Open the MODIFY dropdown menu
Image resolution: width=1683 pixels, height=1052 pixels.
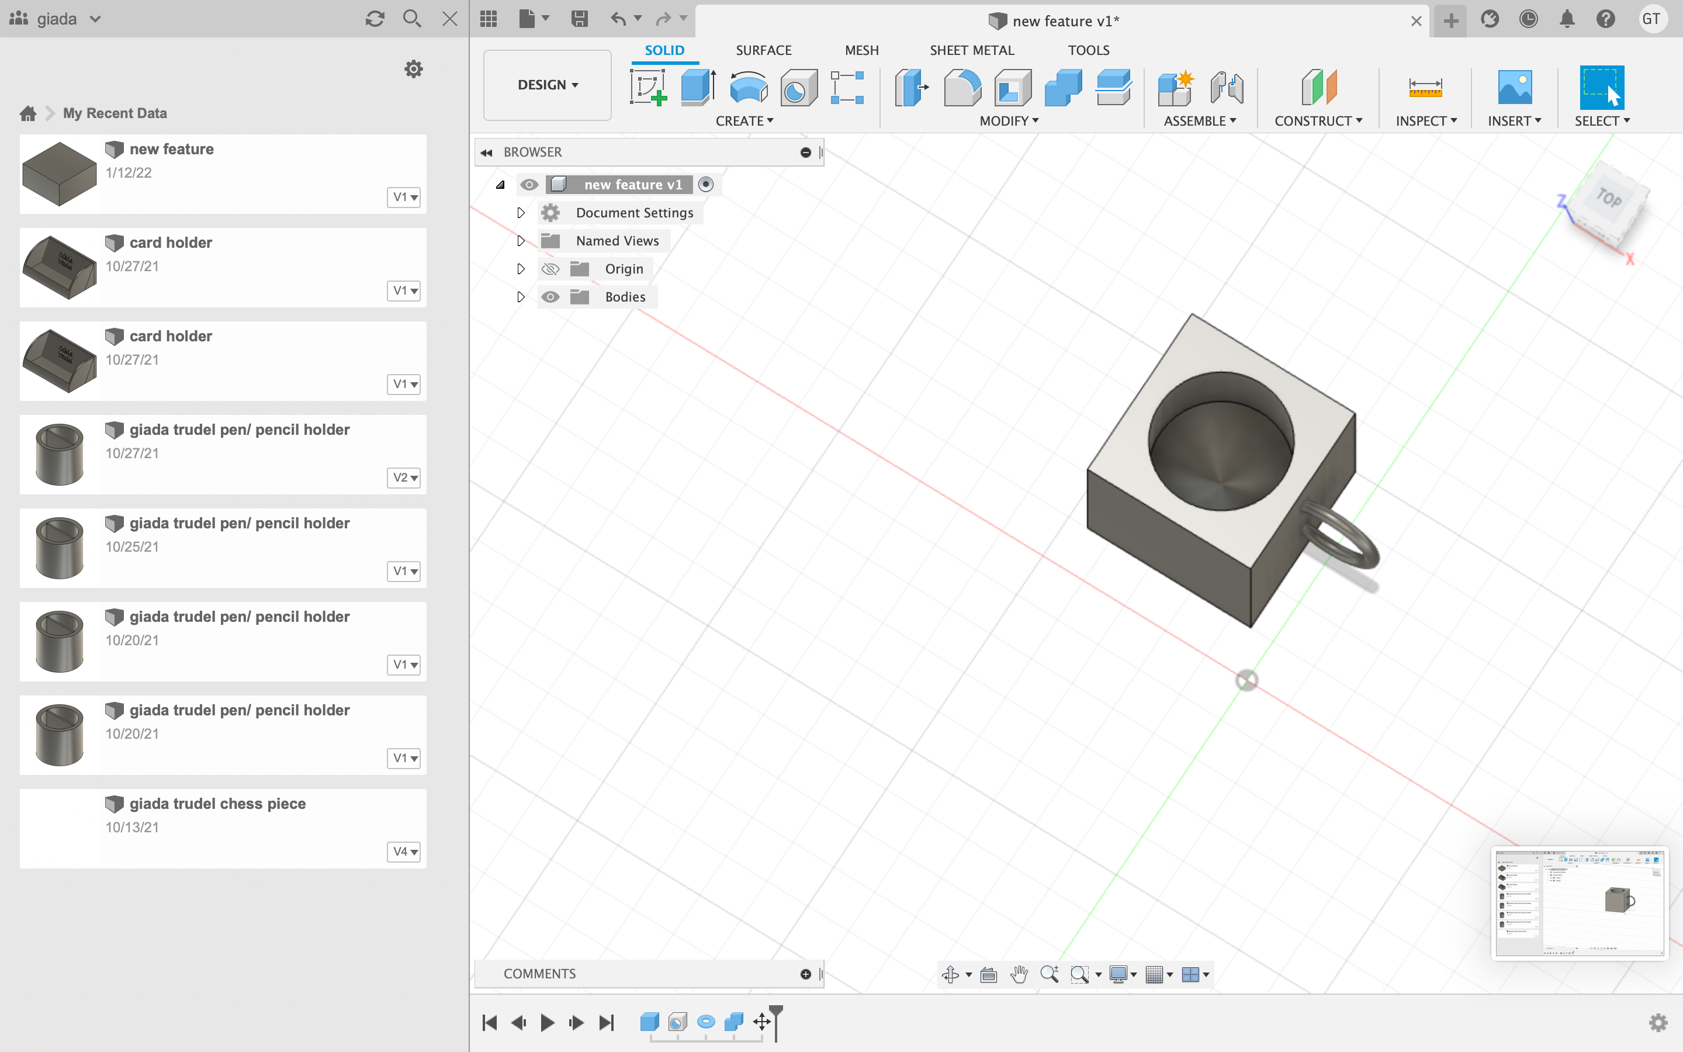(1010, 120)
